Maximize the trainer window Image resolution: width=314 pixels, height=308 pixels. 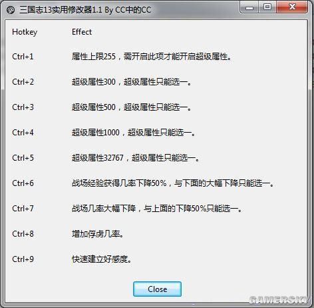[x=267, y=7]
